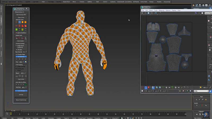Click the first Seams tools icon
Image resolution: width=212 pixels, height=119 pixels.
point(17,38)
